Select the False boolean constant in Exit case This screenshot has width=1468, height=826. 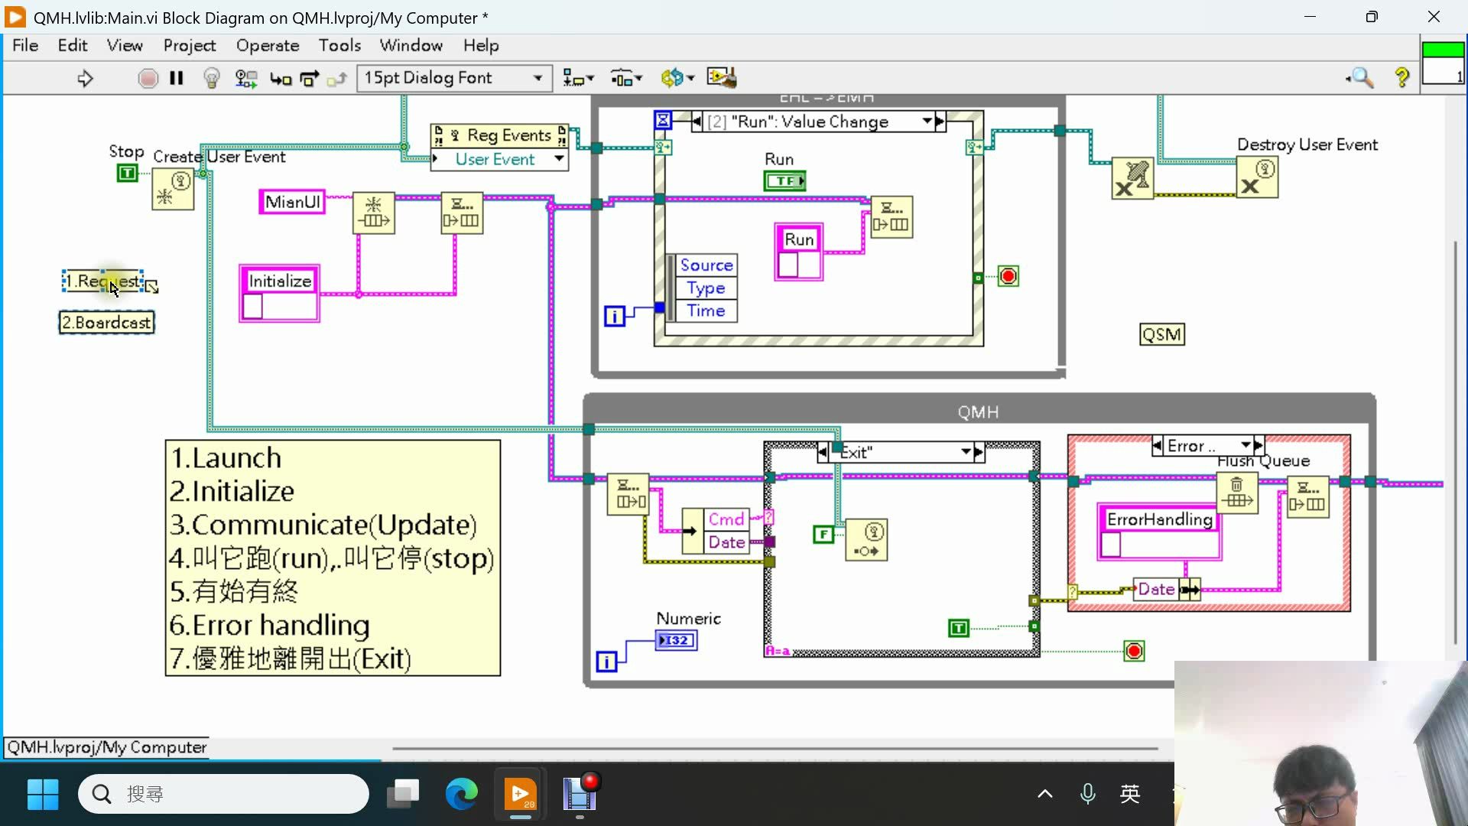pos(823,535)
